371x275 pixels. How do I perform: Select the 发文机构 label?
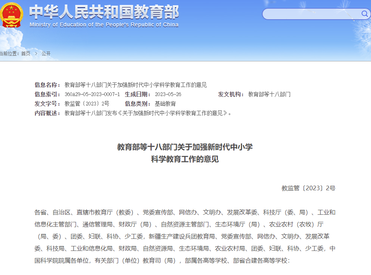(x=231, y=94)
